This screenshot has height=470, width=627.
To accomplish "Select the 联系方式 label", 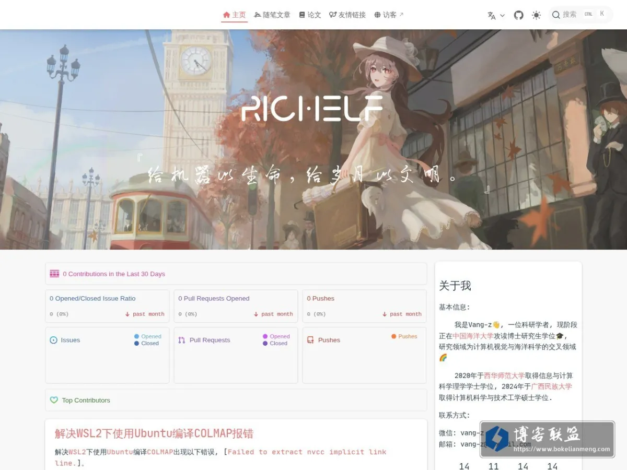I will point(455,415).
